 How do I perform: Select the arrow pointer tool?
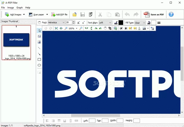pos(39,30)
